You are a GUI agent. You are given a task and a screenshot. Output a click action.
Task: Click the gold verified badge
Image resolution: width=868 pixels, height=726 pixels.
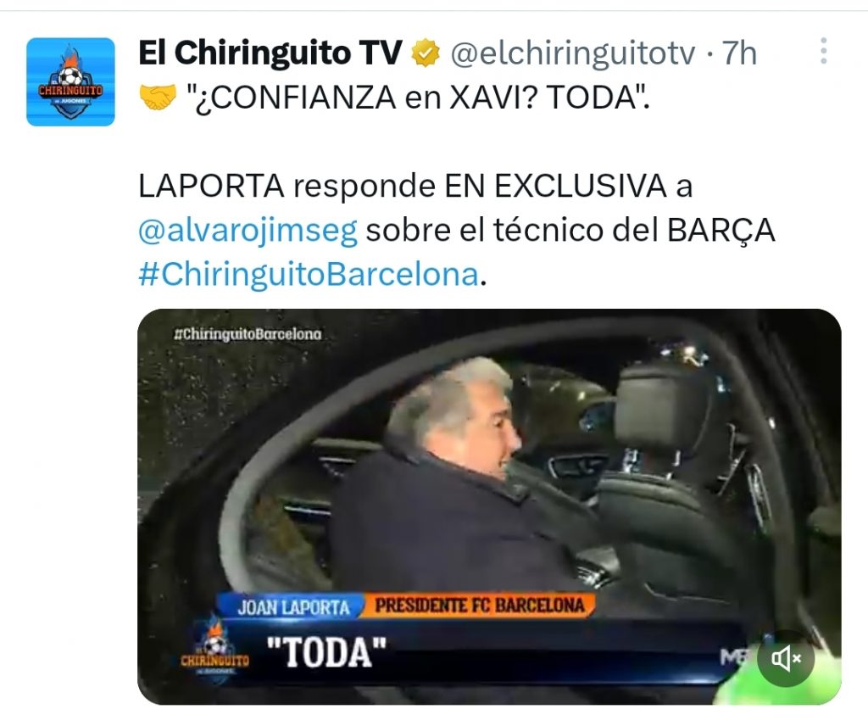coord(426,53)
